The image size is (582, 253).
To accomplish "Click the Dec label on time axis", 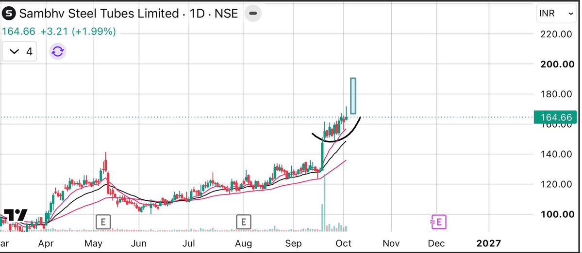I will [x=436, y=243].
